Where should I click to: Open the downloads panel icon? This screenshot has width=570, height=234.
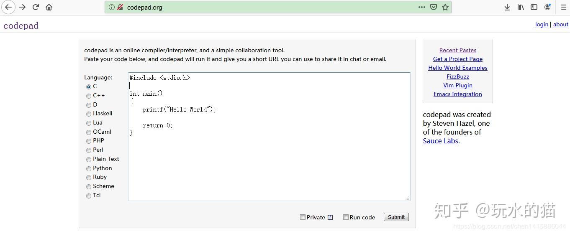[507, 7]
